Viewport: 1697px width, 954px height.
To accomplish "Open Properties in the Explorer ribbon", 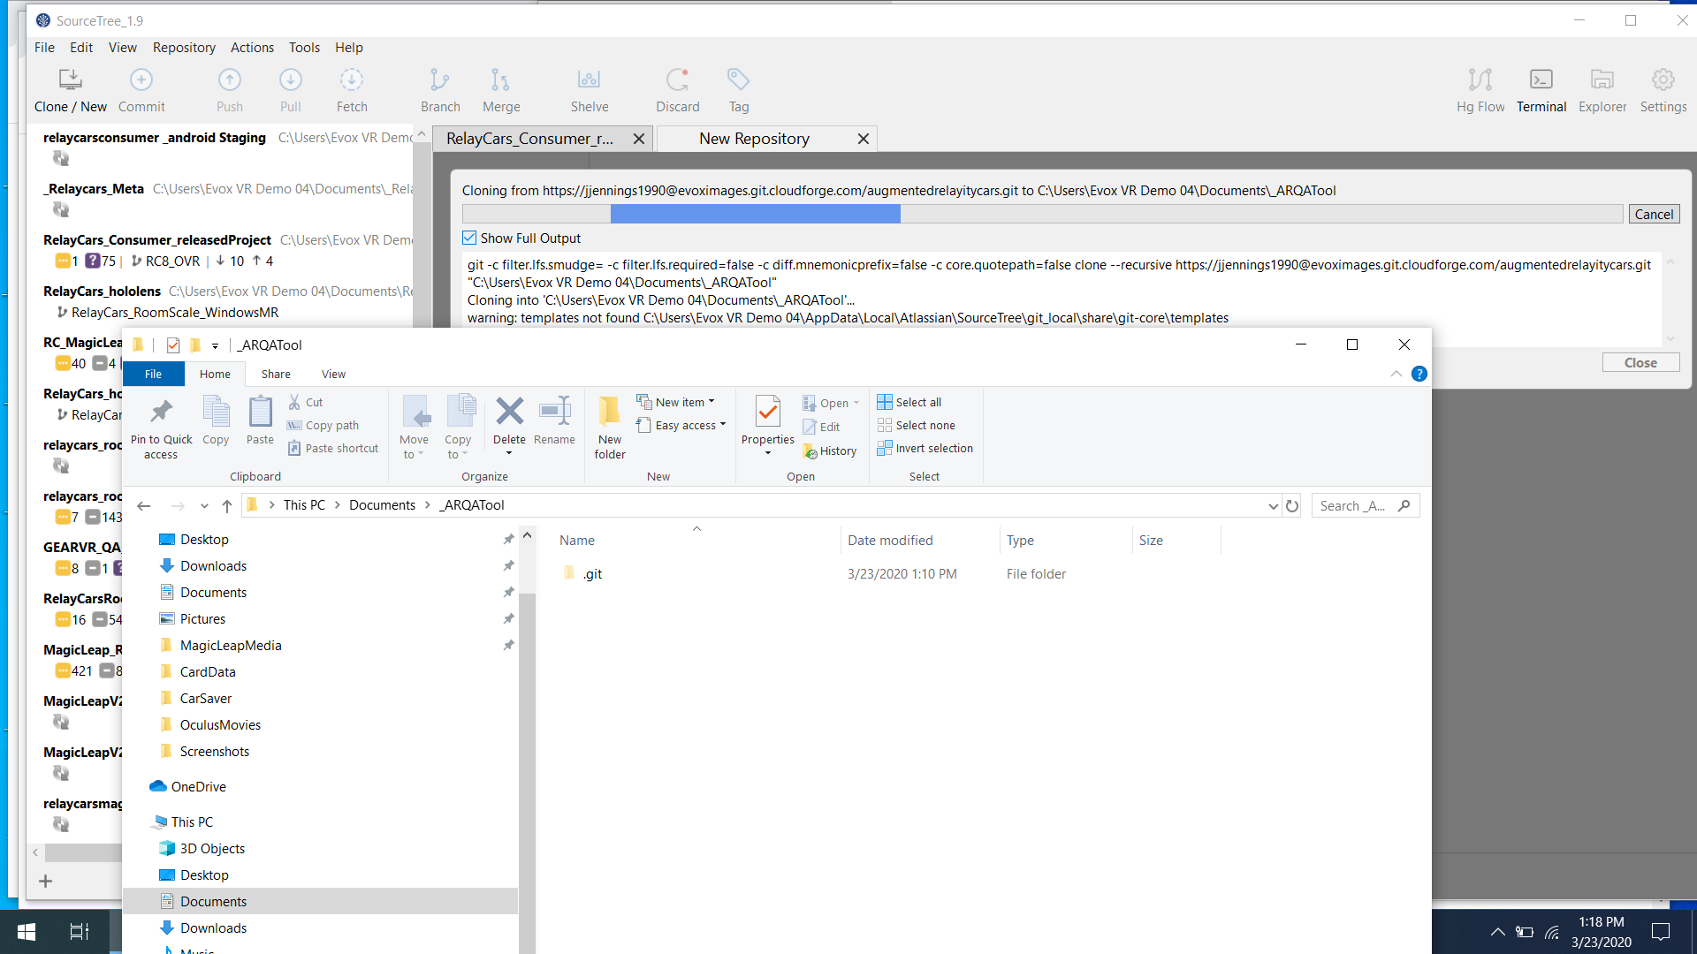I will coord(768,426).
